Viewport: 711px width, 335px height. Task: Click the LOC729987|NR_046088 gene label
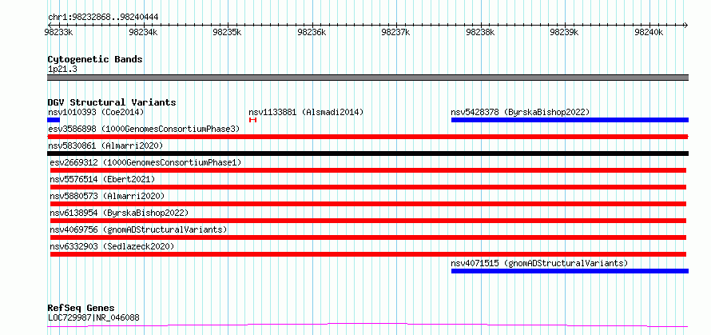pyautogui.click(x=93, y=317)
